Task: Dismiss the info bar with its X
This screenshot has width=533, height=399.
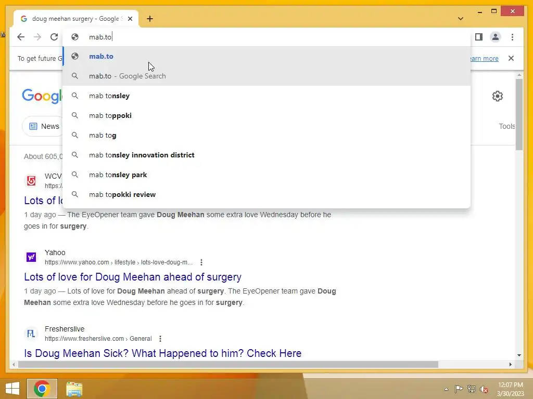Action: click(x=511, y=58)
